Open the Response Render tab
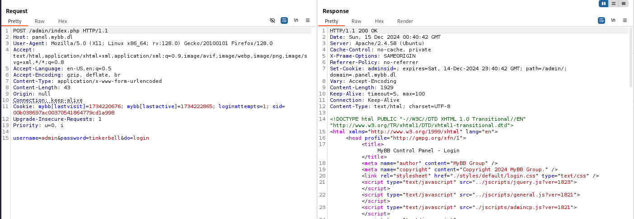The image size is (634, 219). 405,21
